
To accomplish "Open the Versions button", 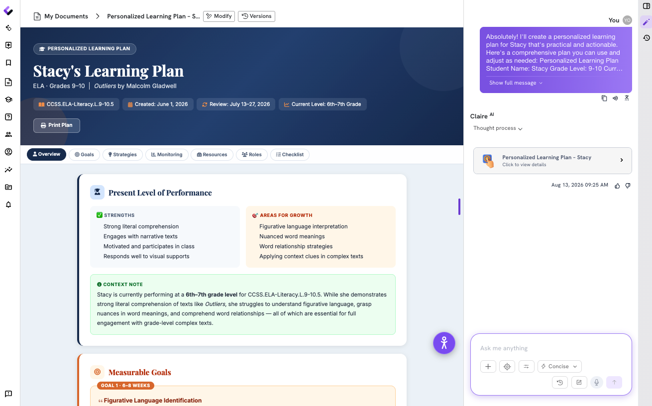I will 256,16.
